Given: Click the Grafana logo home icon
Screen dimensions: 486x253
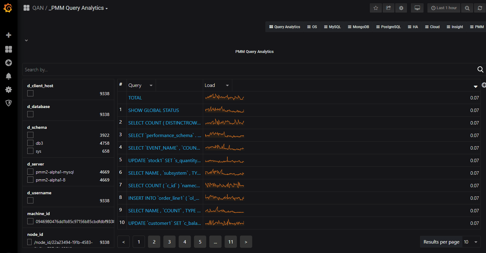Looking at the screenshot, I should point(8,8).
